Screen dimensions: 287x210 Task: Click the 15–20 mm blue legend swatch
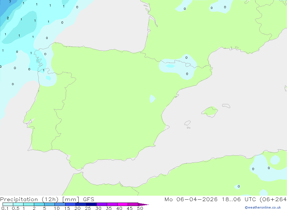click(71, 204)
